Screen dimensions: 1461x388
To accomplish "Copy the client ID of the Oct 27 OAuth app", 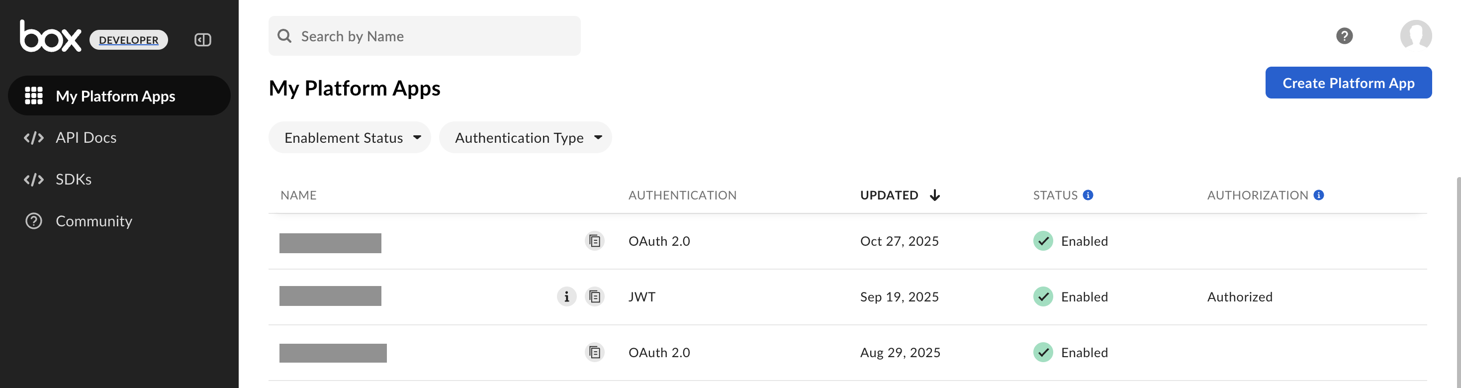I will [594, 241].
